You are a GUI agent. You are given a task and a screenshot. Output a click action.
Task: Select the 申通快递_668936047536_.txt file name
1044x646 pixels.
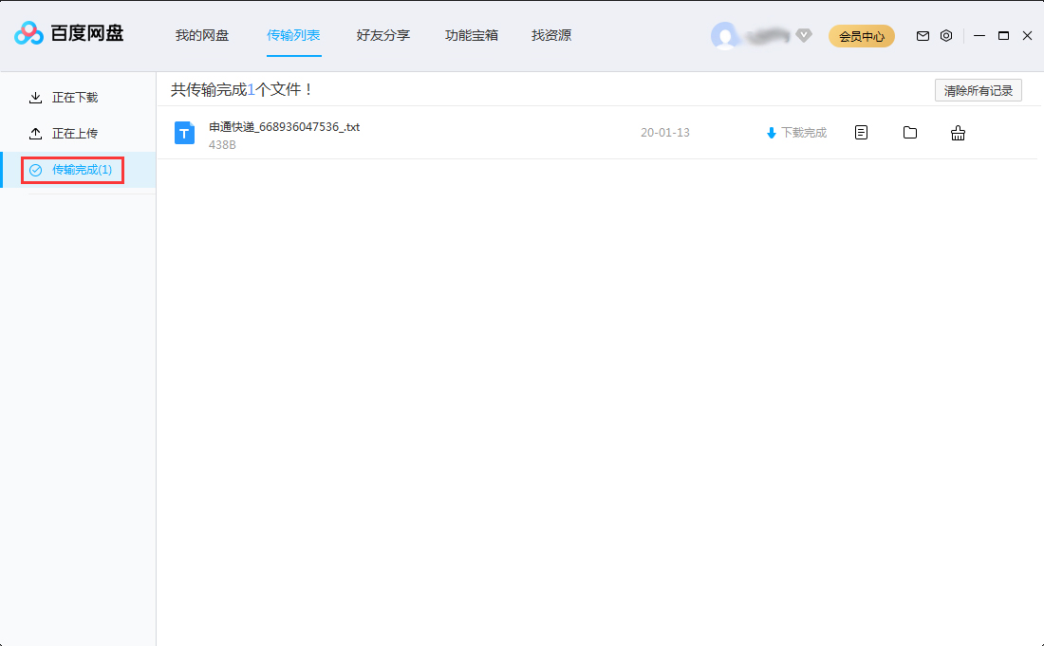pos(285,125)
